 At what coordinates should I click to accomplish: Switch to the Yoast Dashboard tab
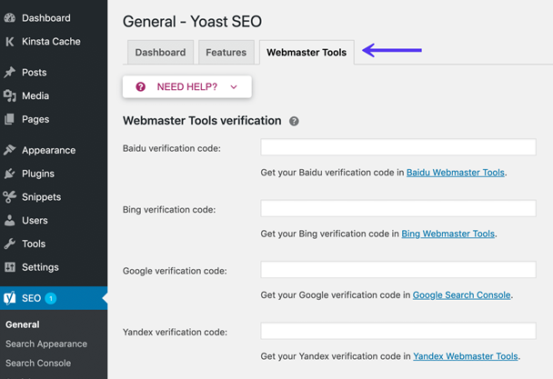(160, 53)
